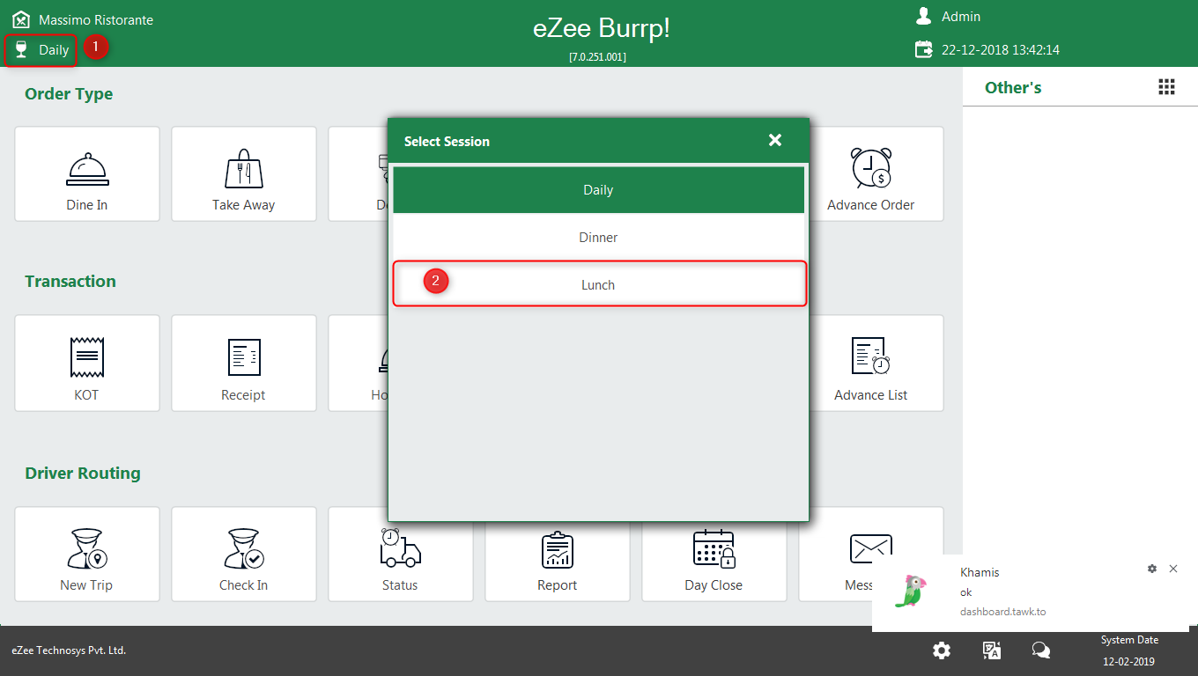Screen dimensions: 1198x676
Task: Click the Khamis parrot avatar
Action: [911, 591]
